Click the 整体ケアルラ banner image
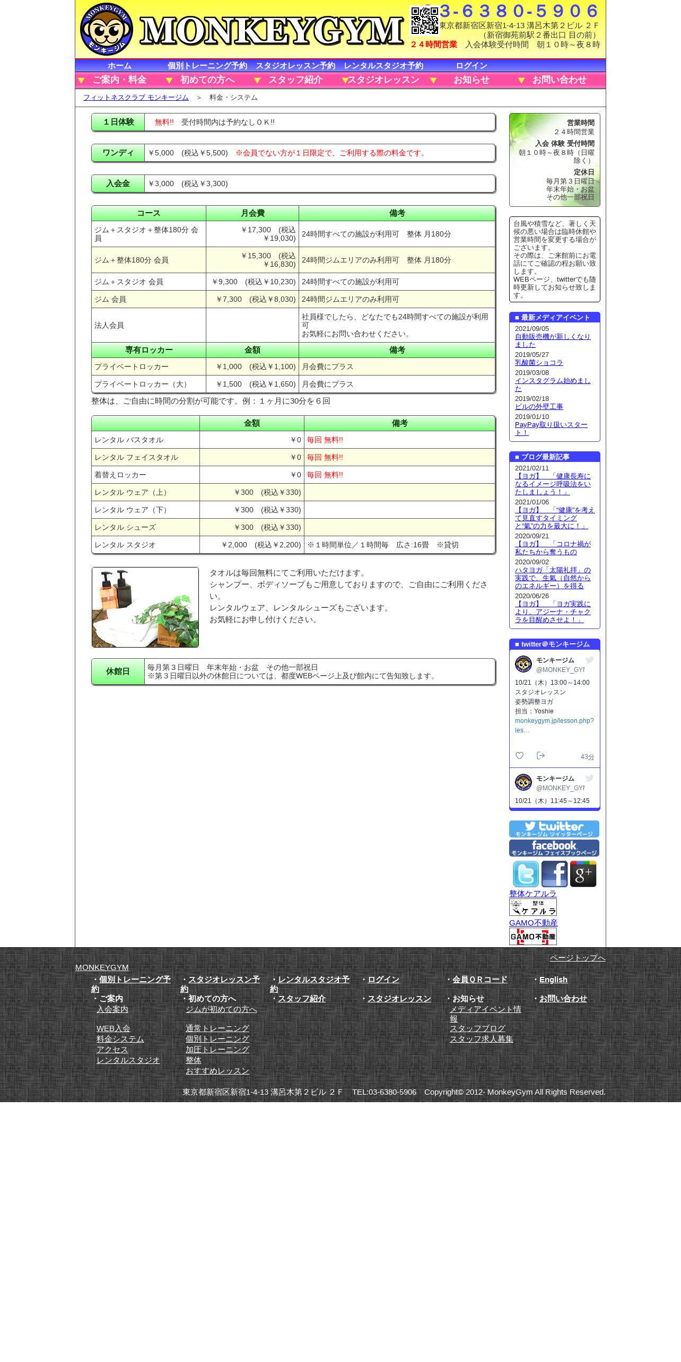The image size is (681, 1362). (x=533, y=907)
